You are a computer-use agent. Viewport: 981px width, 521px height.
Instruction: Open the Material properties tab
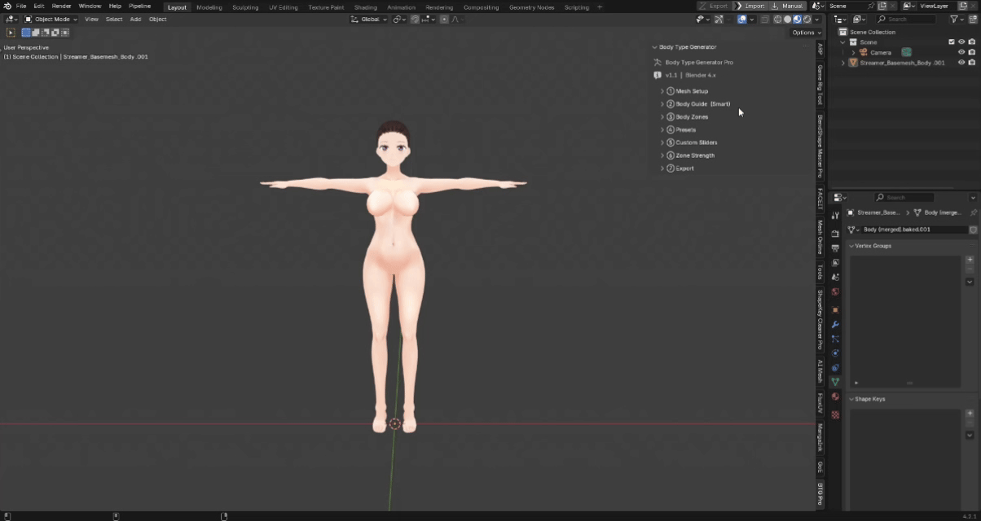point(835,396)
